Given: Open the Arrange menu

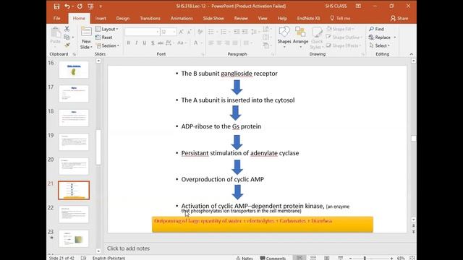Looking at the screenshot, I should click(x=300, y=37).
